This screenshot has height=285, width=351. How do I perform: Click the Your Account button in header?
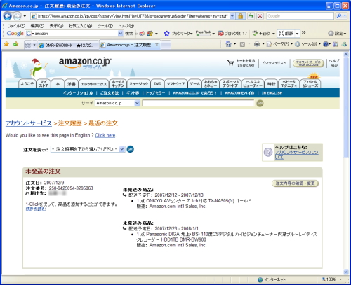tap(308, 63)
